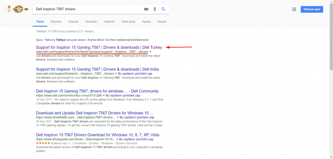Click the star rating on the driverguide result
This screenshot has height=159, width=333.
(x=43, y=143)
